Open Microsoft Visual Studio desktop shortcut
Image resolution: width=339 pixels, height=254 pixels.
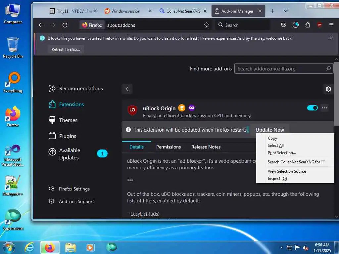(13, 155)
